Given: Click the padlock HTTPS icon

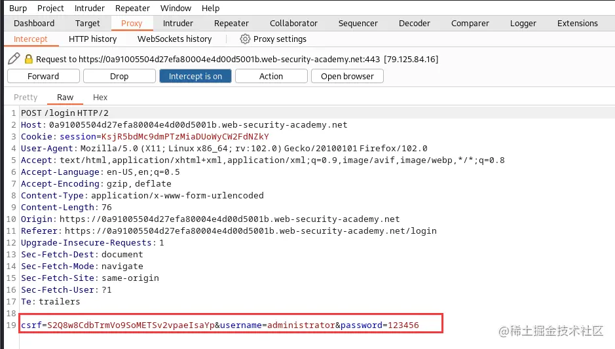Looking at the screenshot, I should tap(29, 59).
